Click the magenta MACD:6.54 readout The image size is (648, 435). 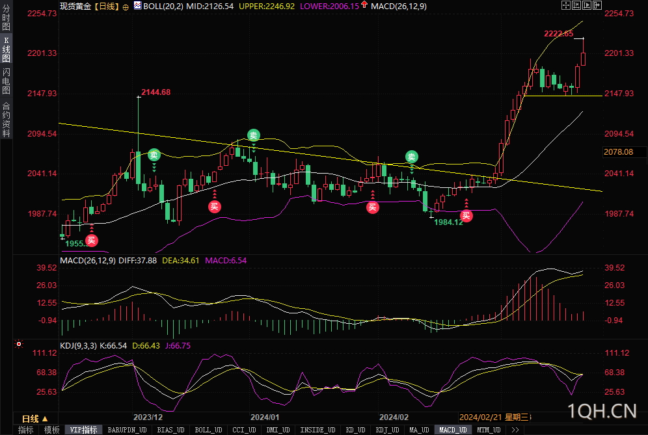(x=226, y=261)
